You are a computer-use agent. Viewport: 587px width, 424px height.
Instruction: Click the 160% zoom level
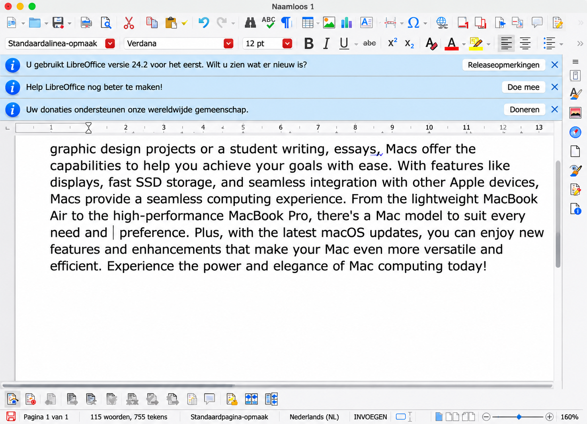(569, 417)
